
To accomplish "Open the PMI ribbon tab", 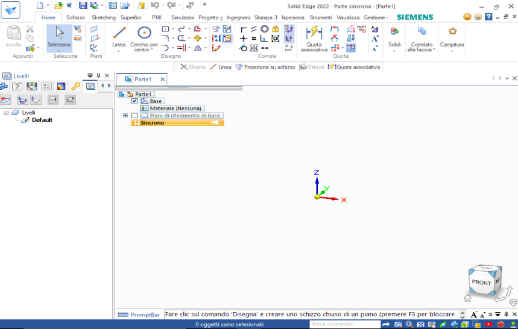I will pos(157,17).
